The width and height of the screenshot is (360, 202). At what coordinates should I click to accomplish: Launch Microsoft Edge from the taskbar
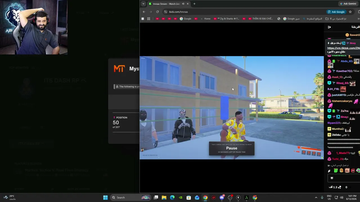click(x=172, y=198)
